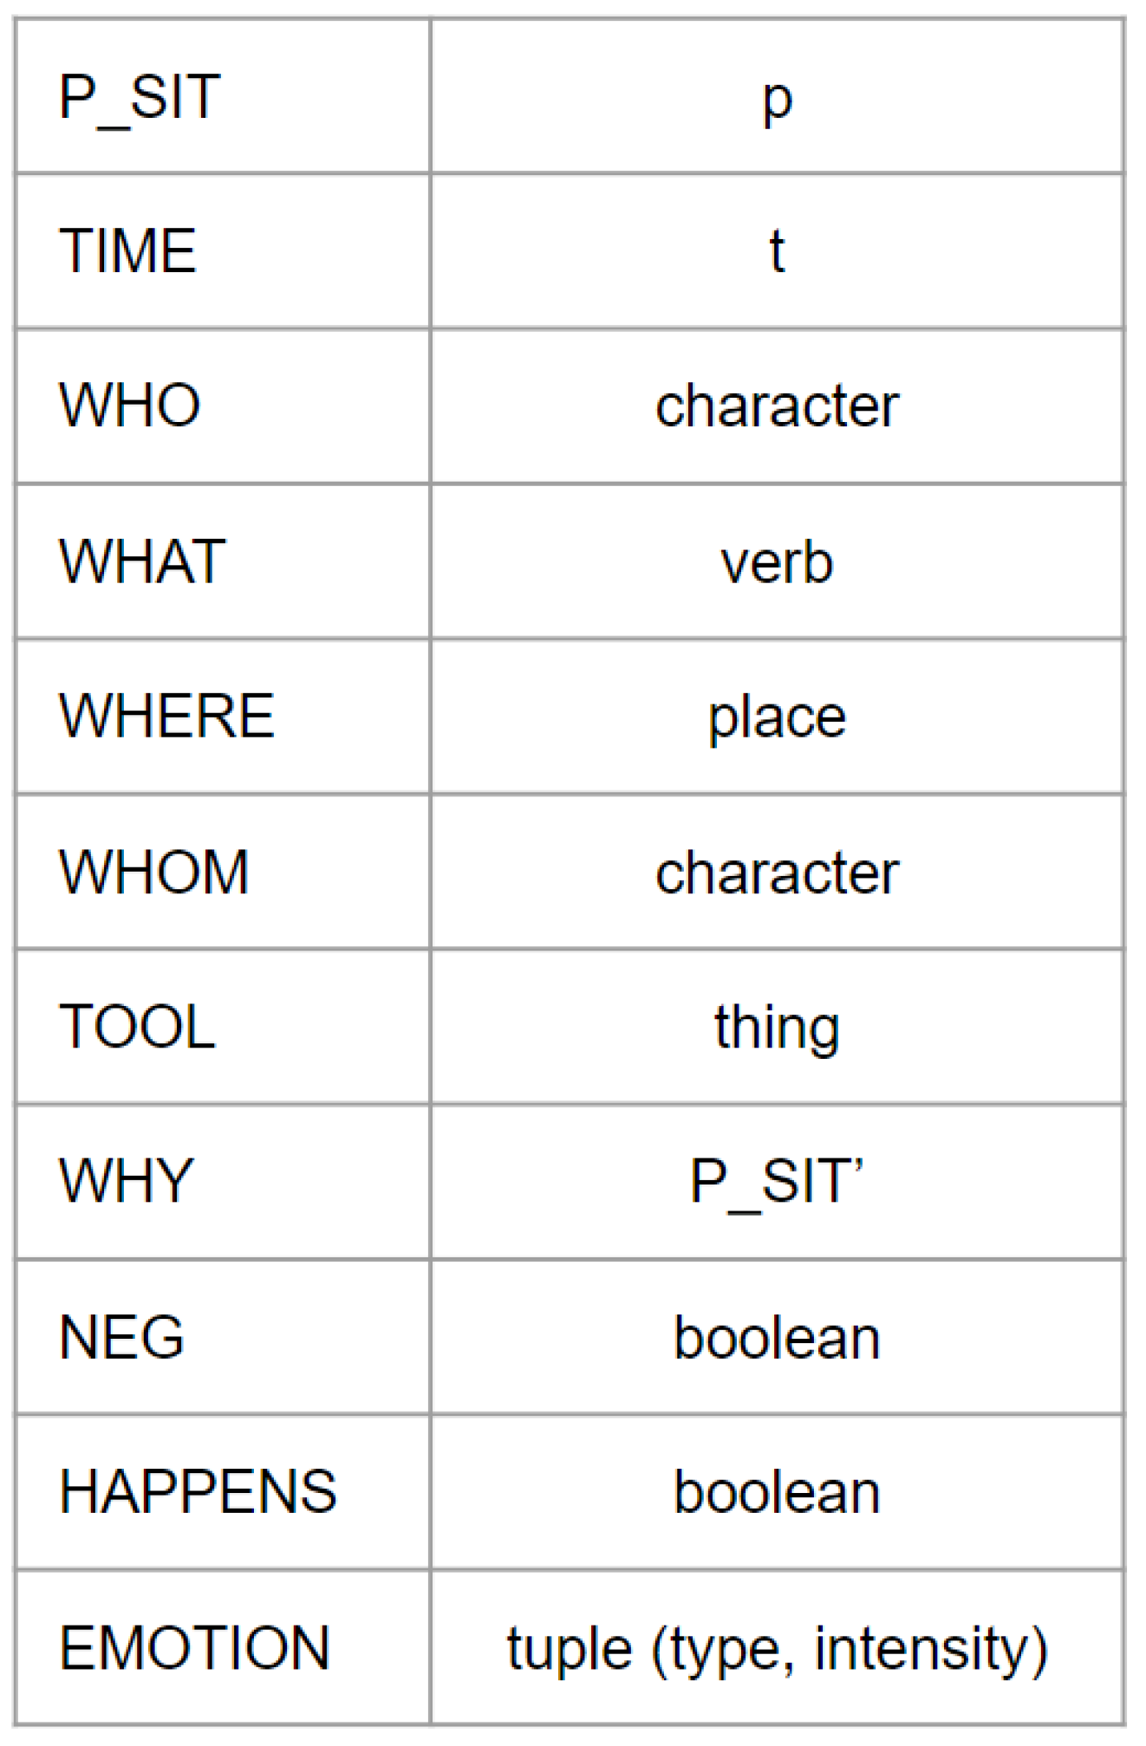The height and width of the screenshot is (1746, 1146).
Task: Select the cell containing value t
Action: [777, 251]
